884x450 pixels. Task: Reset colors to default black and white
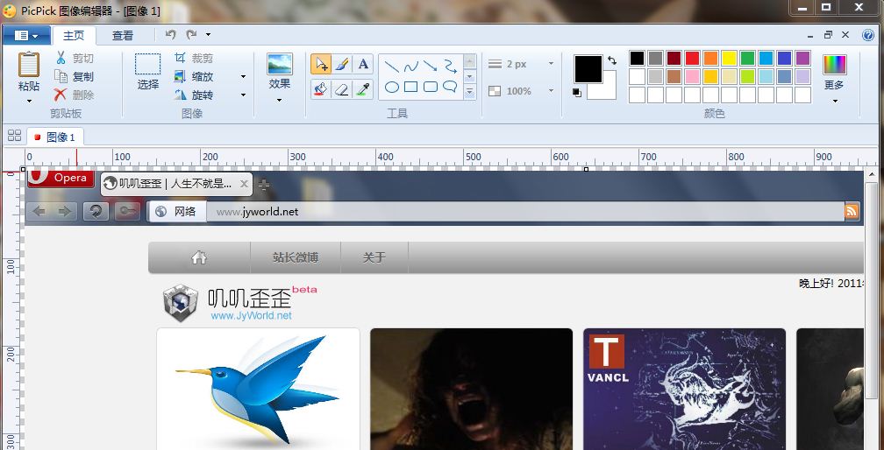576,93
